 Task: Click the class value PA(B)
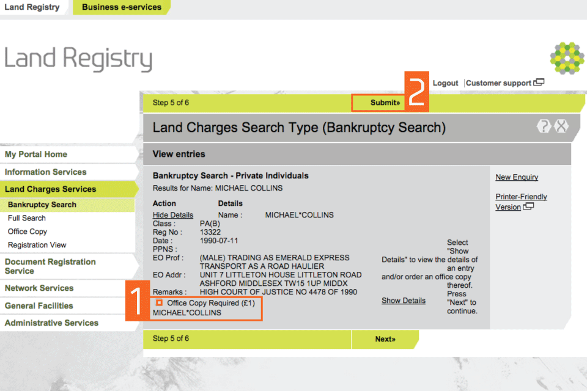(210, 224)
